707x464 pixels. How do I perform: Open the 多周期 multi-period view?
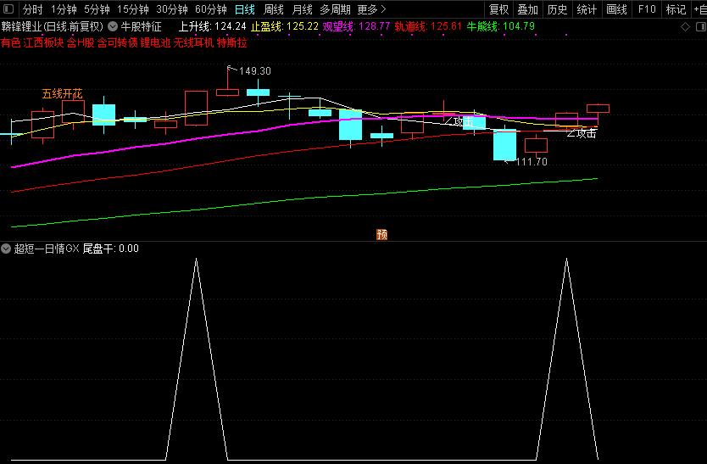(x=335, y=9)
